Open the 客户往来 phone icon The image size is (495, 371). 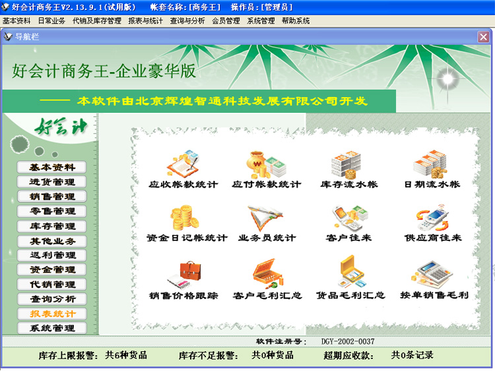coord(350,218)
